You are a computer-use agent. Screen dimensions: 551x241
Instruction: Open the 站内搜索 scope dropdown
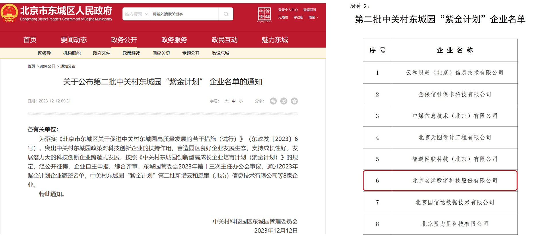click(x=136, y=14)
